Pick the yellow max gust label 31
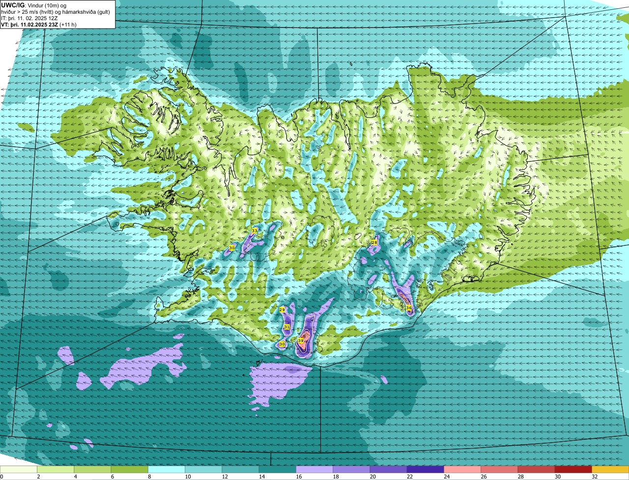This screenshot has height=480, width=629. click(x=287, y=327)
